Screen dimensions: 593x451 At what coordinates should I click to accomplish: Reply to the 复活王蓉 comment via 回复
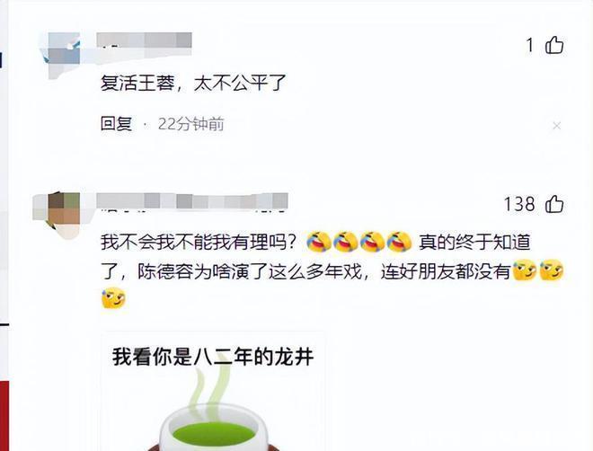(x=116, y=124)
